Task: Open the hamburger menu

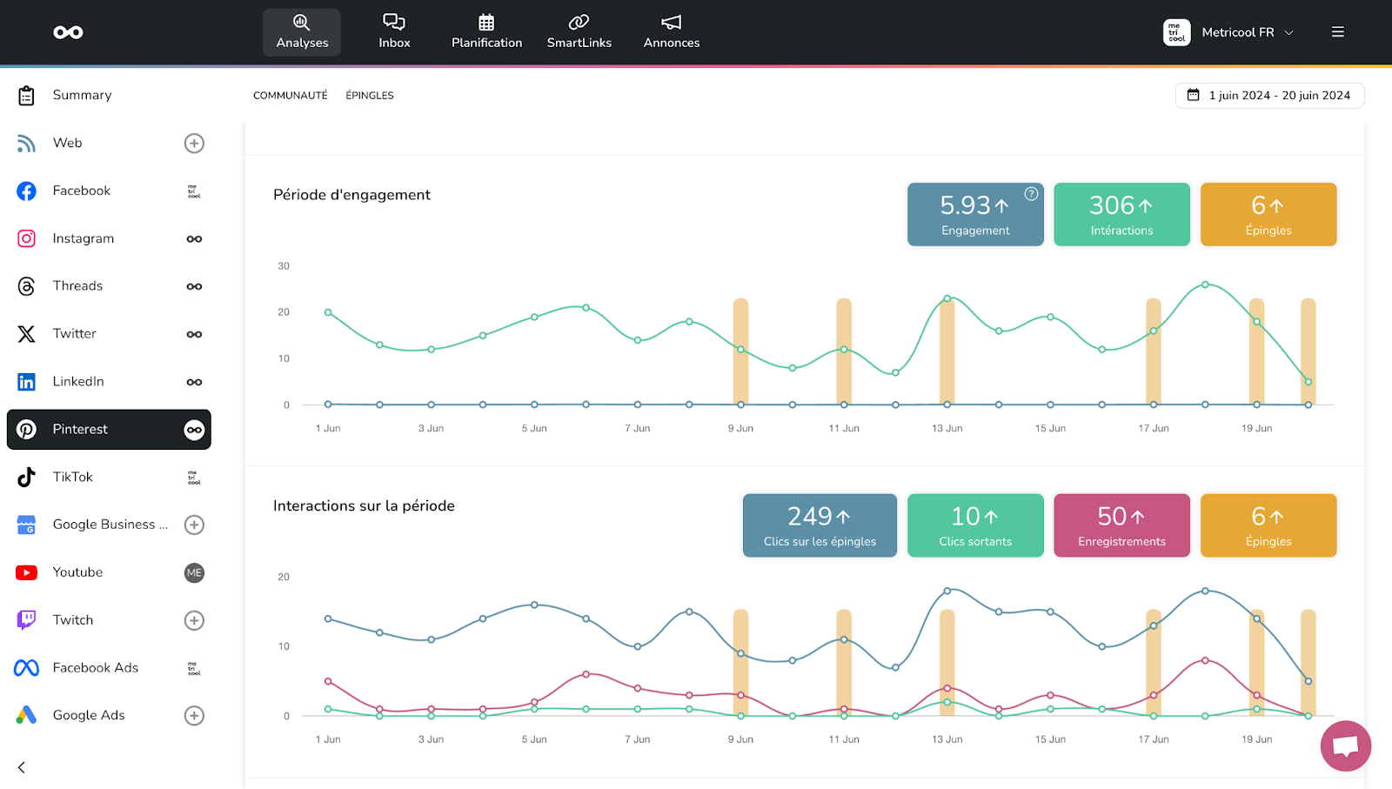Action: tap(1337, 32)
